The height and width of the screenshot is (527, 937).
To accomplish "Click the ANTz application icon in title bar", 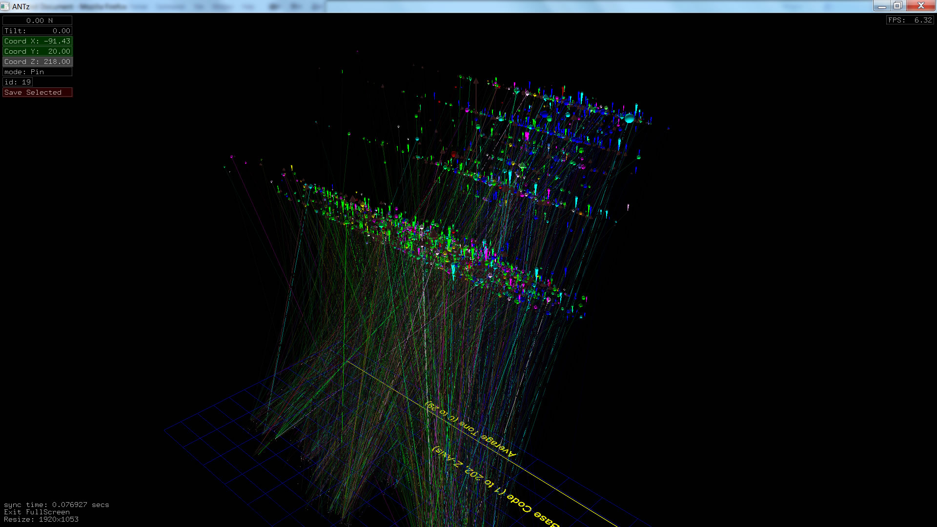I will point(5,6).
